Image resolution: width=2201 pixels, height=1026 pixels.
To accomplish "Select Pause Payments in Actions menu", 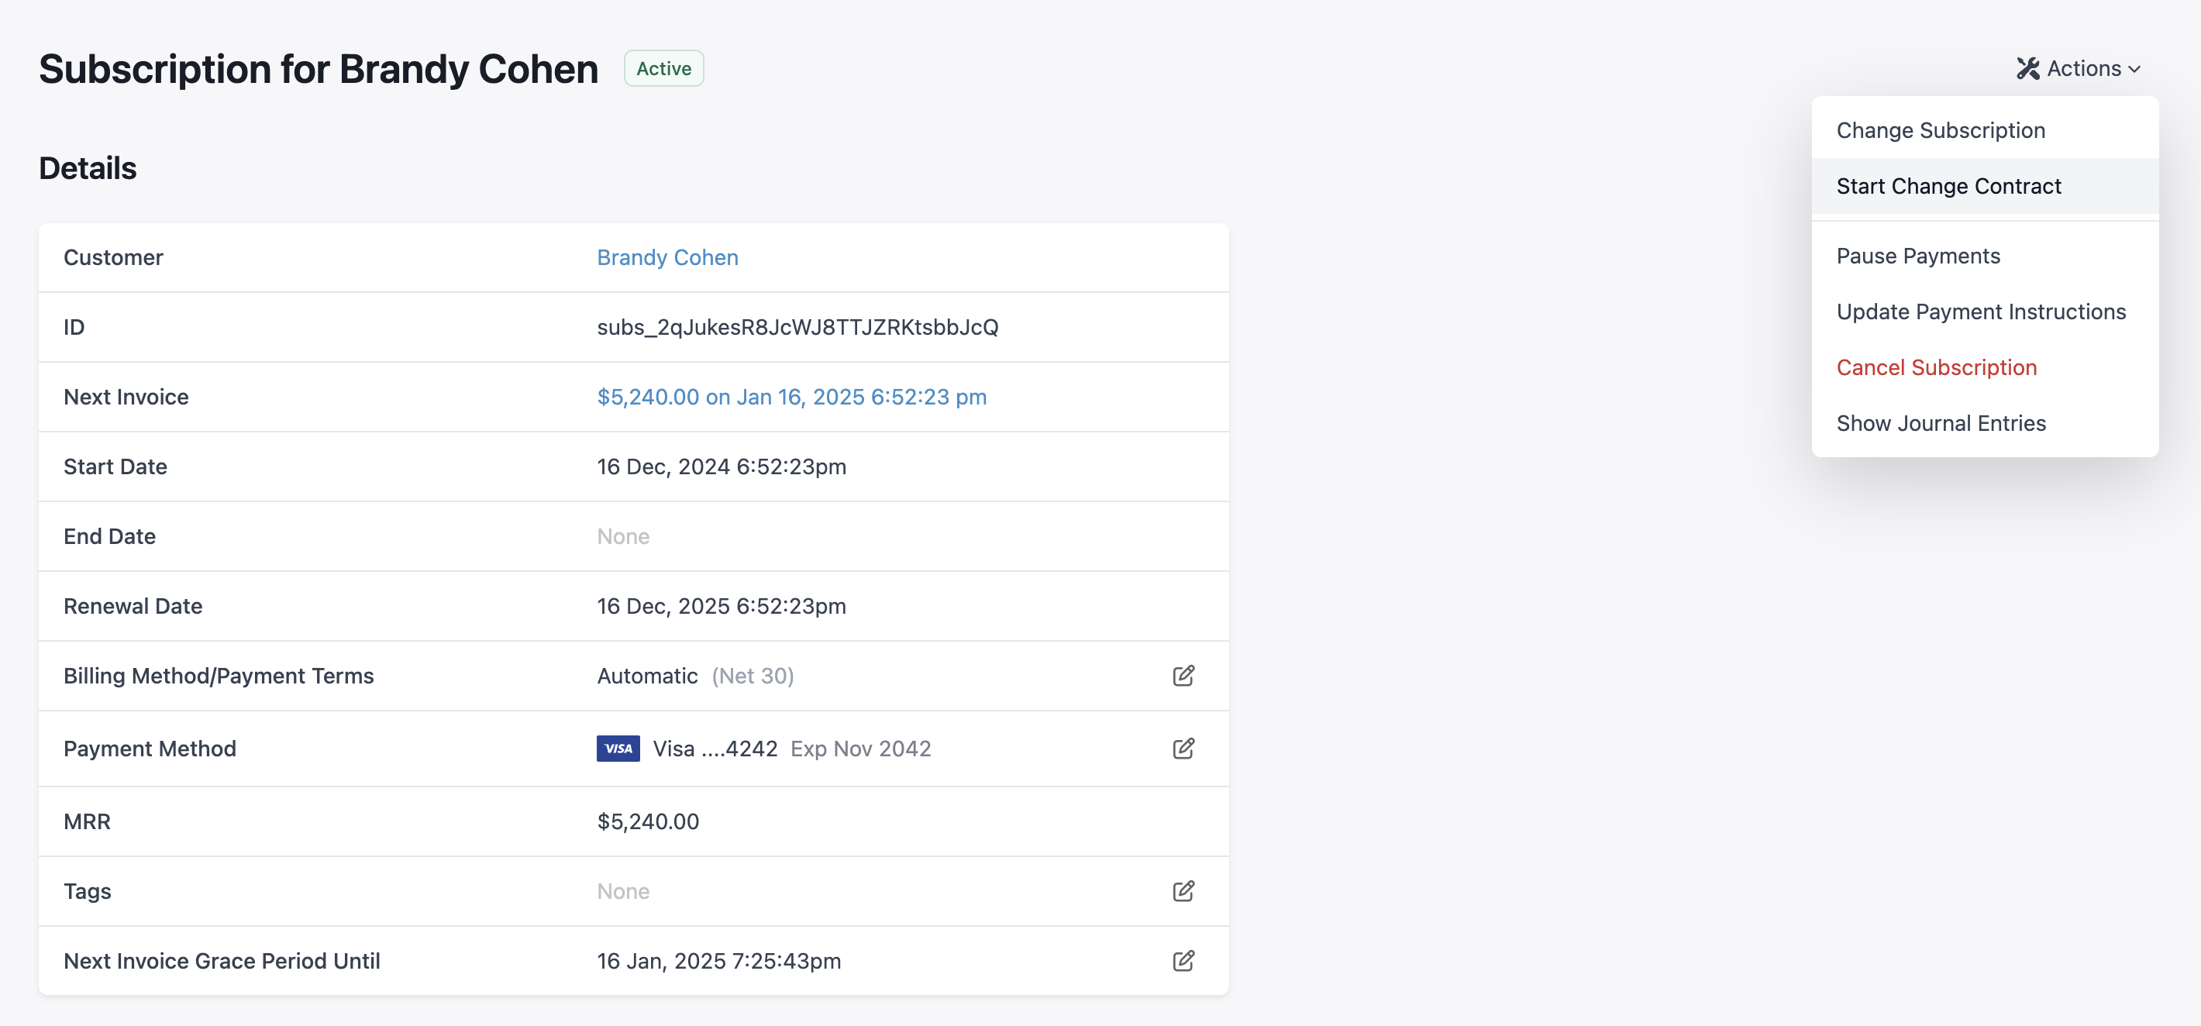I will (x=1917, y=256).
